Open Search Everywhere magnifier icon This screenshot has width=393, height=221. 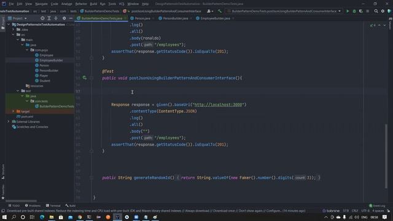pos(376,11)
